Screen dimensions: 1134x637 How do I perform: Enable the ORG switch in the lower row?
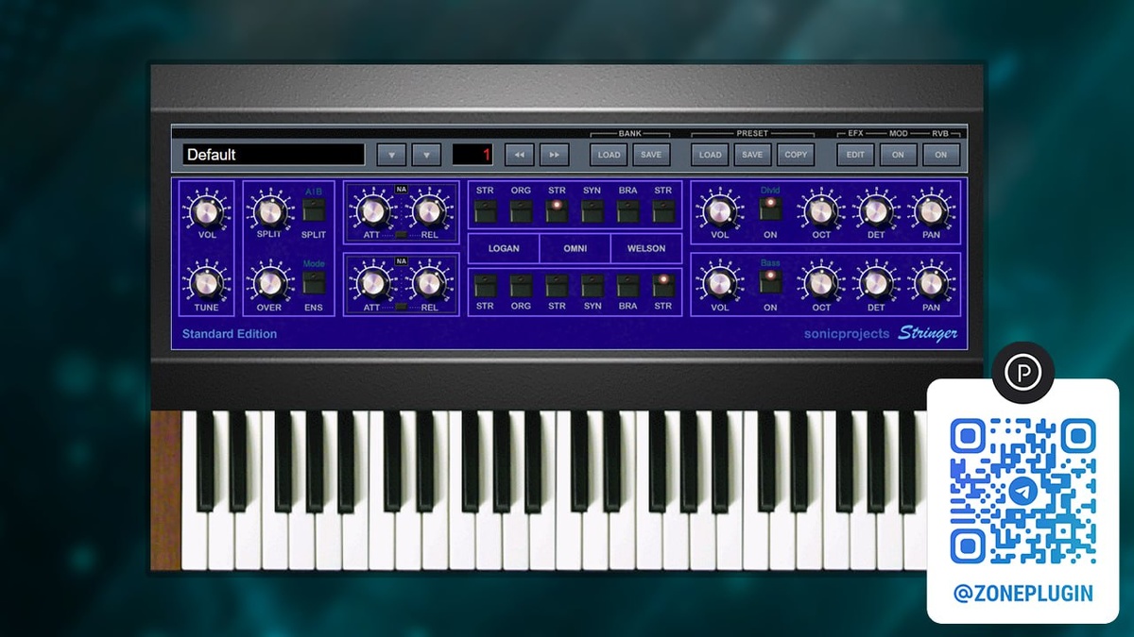pyautogui.click(x=521, y=285)
